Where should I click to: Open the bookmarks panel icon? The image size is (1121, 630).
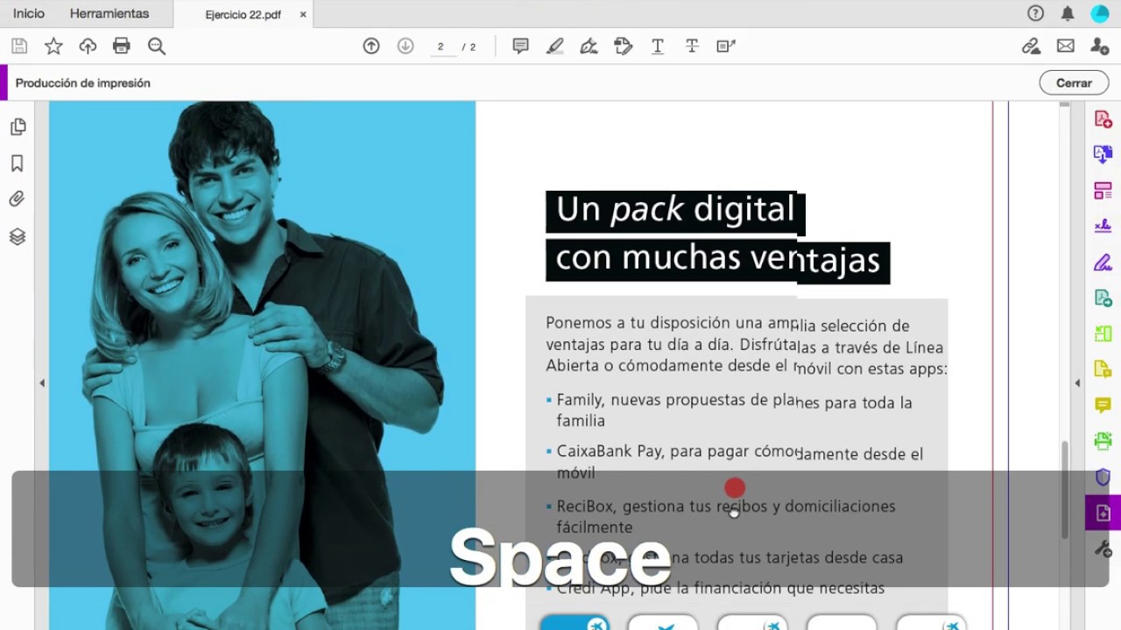[18, 164]
